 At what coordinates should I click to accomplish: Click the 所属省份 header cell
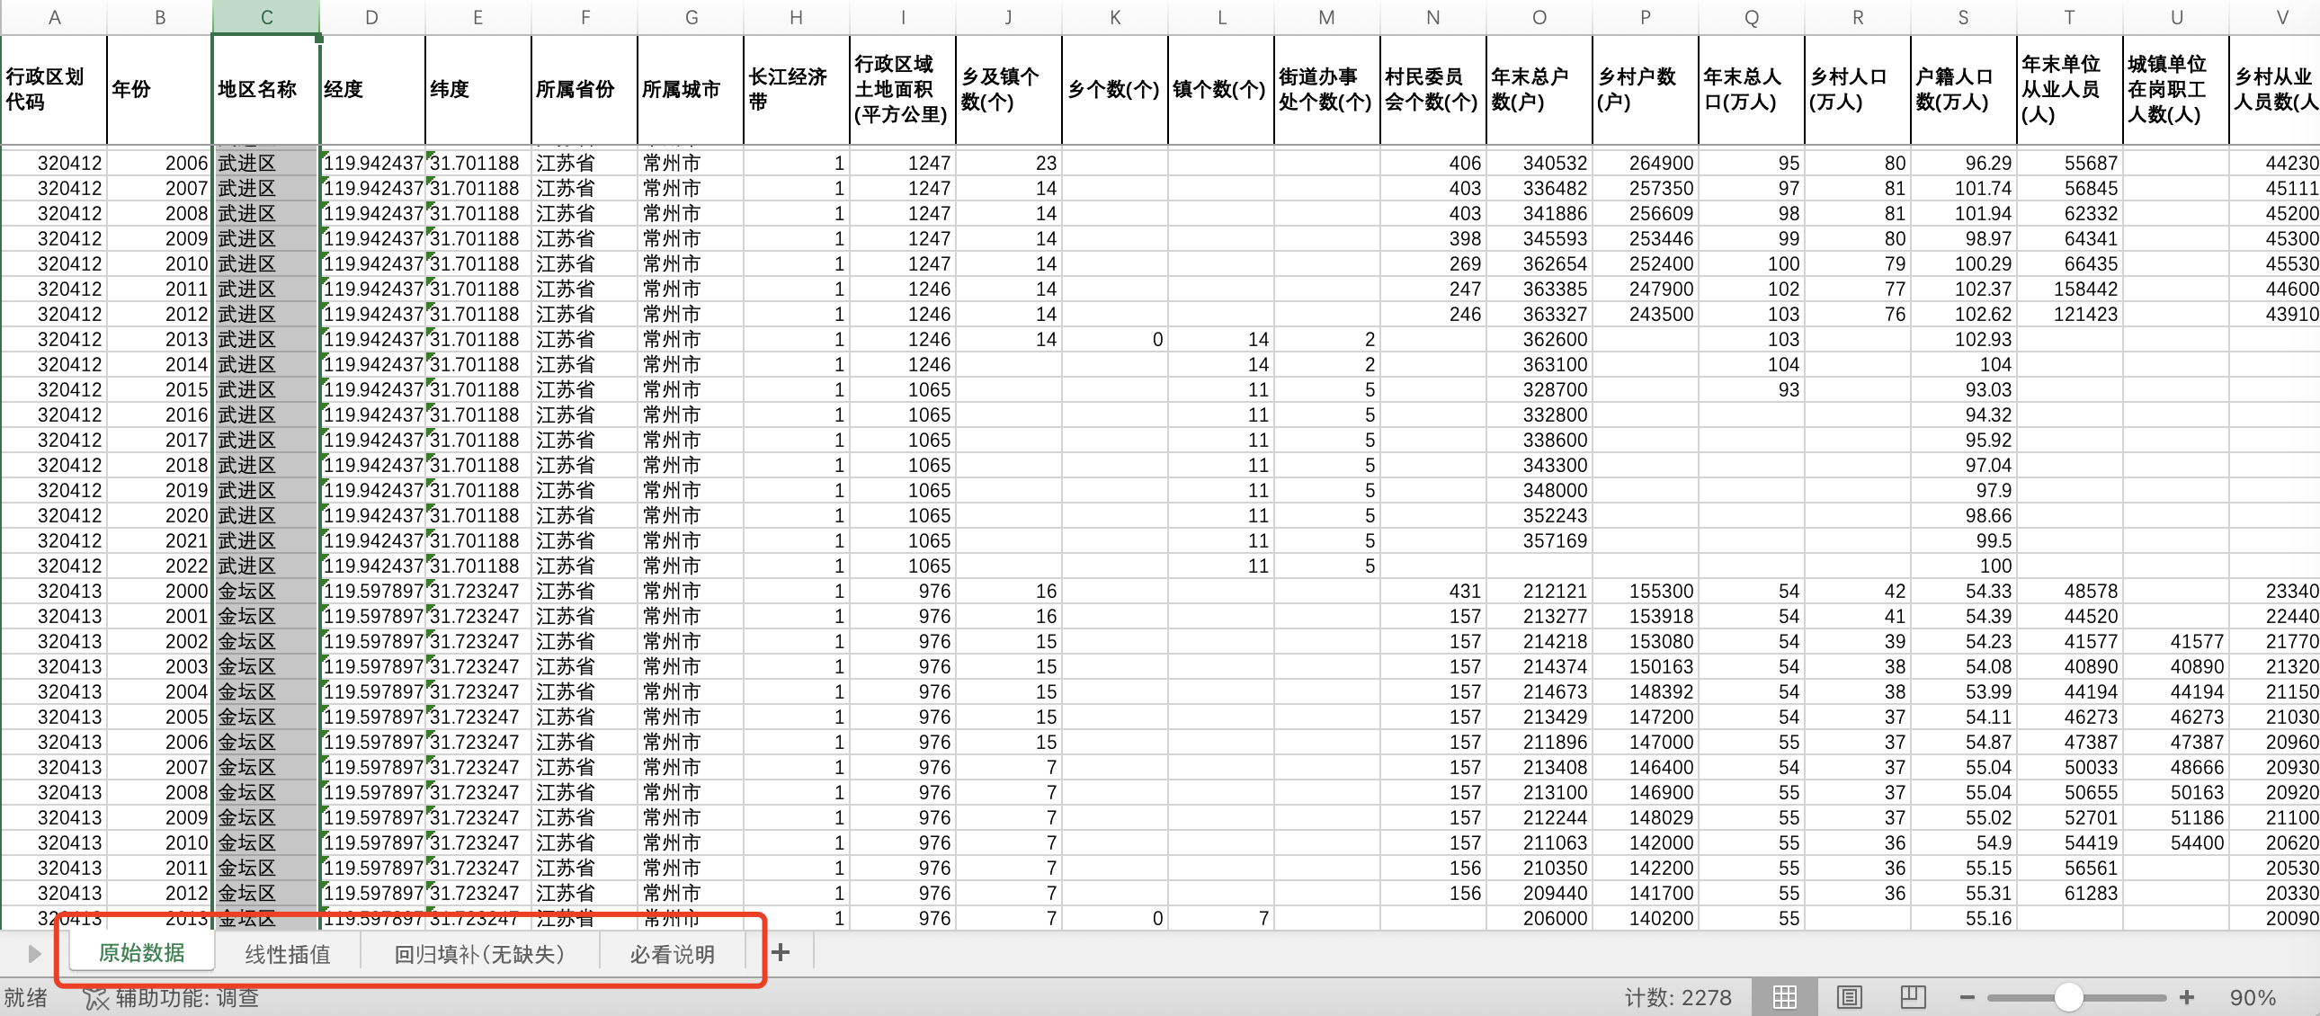(x=584, y=89)
